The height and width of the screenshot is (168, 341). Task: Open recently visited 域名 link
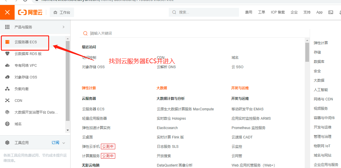click(x=235, y=58)
